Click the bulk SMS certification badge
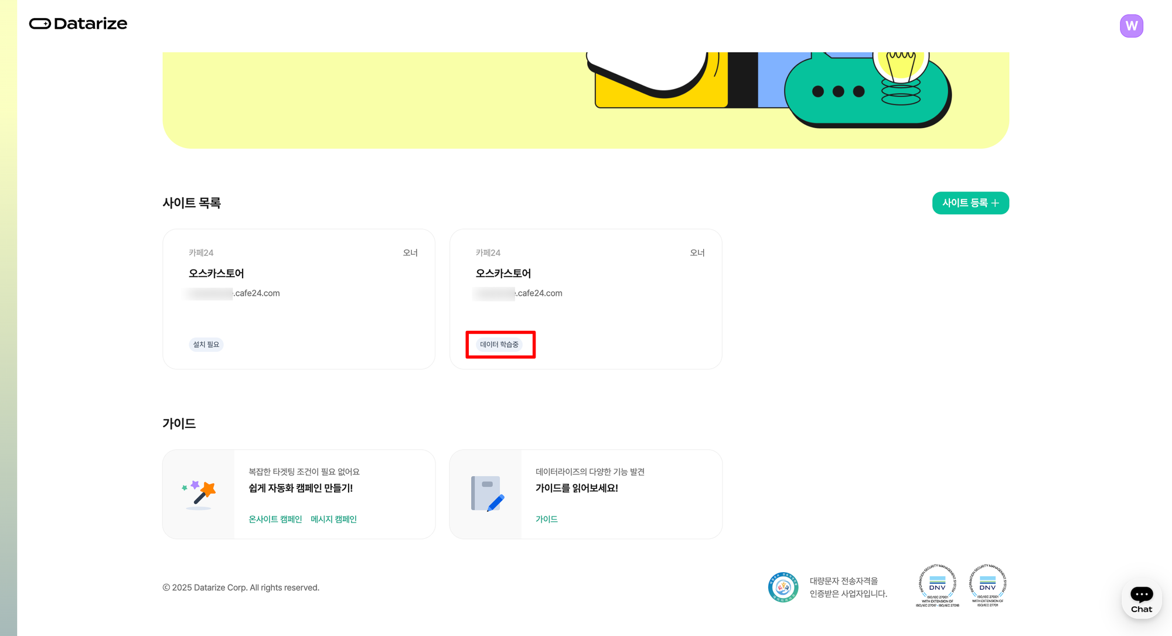Viewport: 1172px width, 636px height. (x=783, y=587)
